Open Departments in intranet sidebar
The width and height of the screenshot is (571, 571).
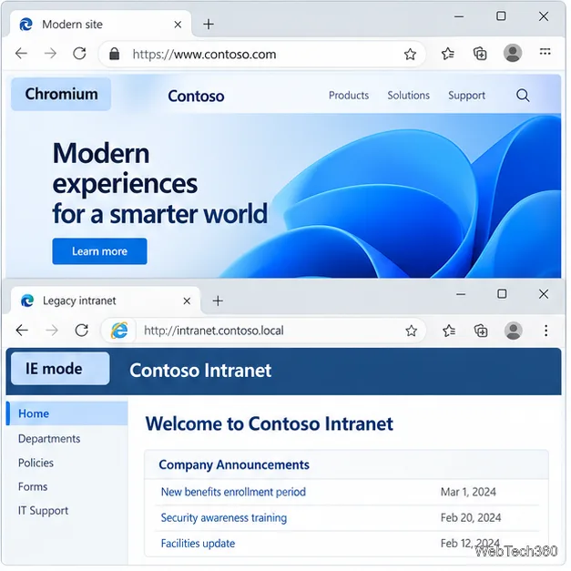pyautogui.click(x=49, y=438)
